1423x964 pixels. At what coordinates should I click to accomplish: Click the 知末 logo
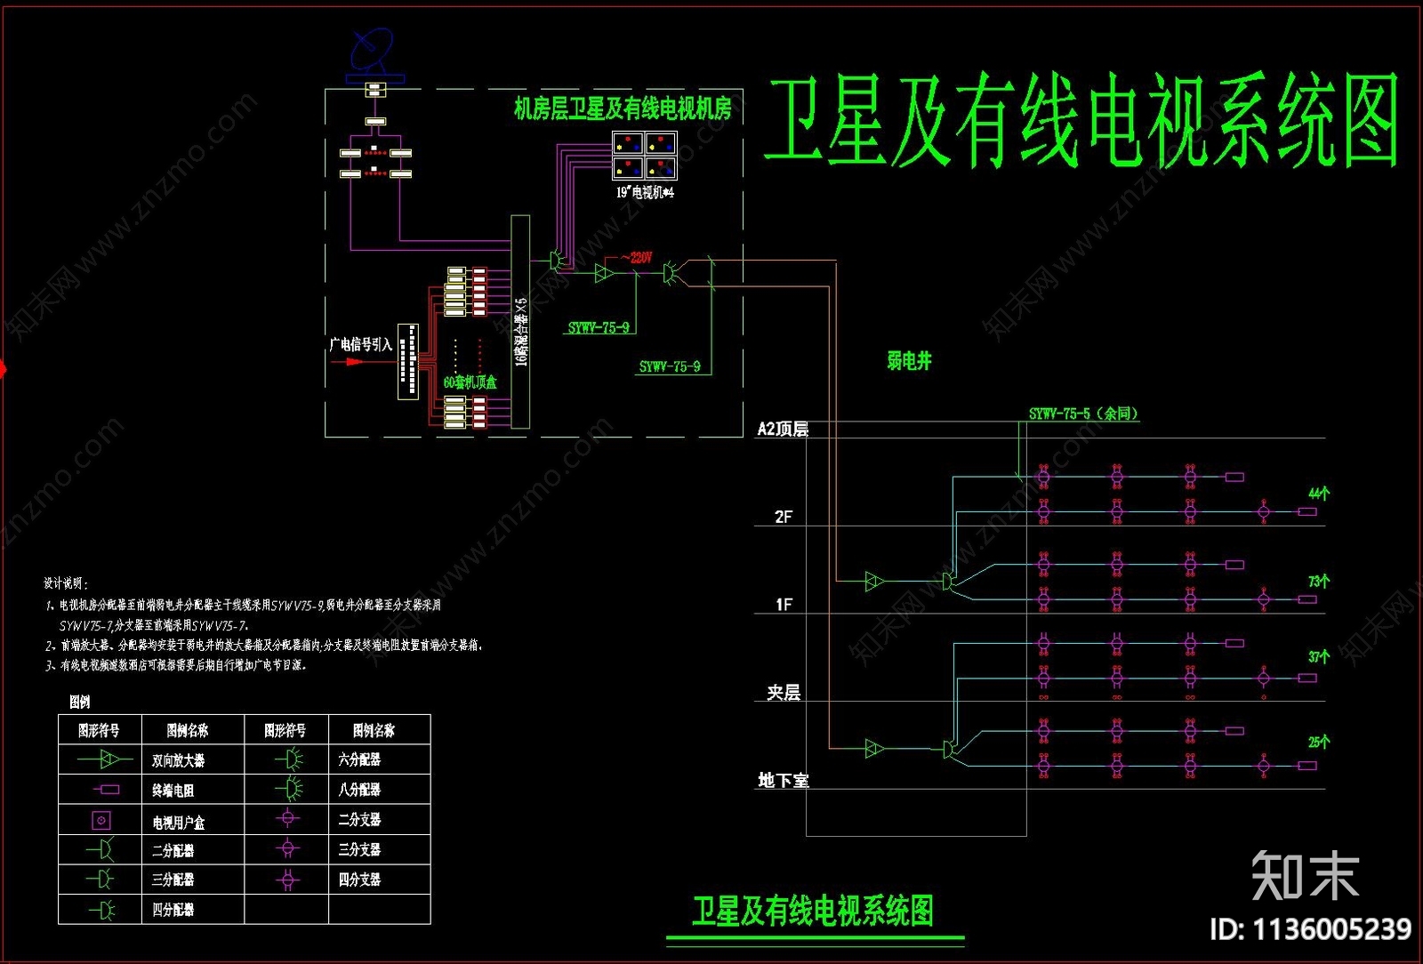(1306, 876)
